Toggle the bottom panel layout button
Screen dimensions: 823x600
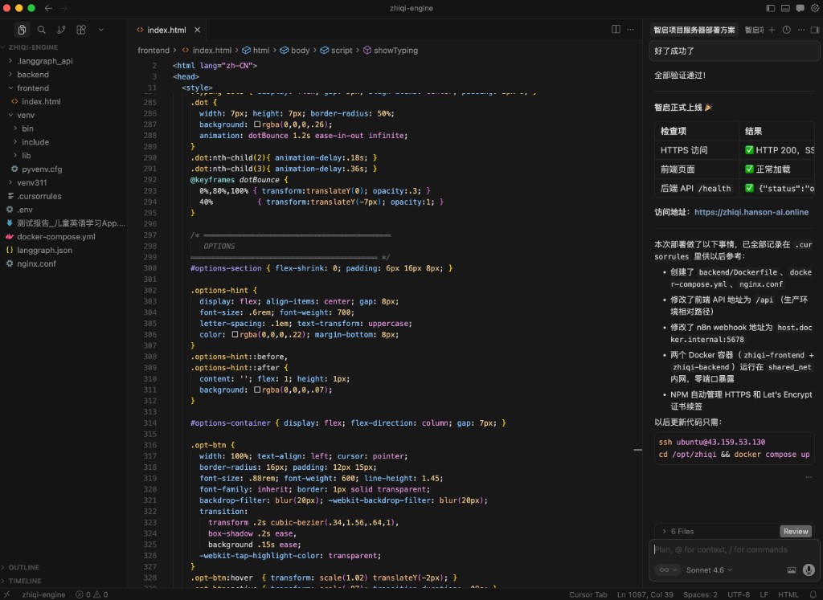pyautogui.click(x=784, y=8)
